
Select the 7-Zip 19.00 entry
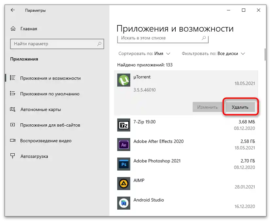pyautogui.click(x=186, y=125)
